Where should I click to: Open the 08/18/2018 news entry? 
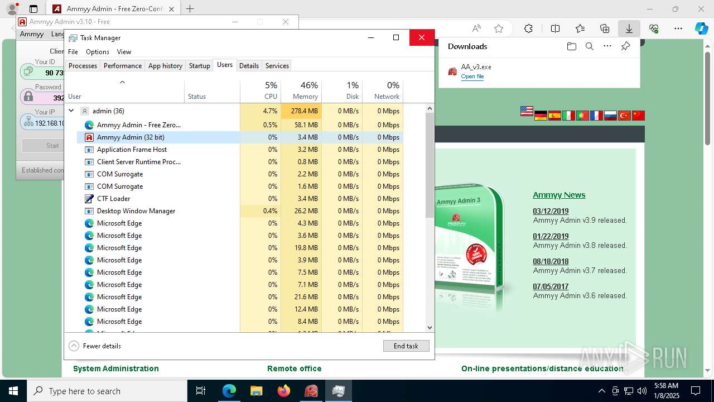tap(551, 261)
